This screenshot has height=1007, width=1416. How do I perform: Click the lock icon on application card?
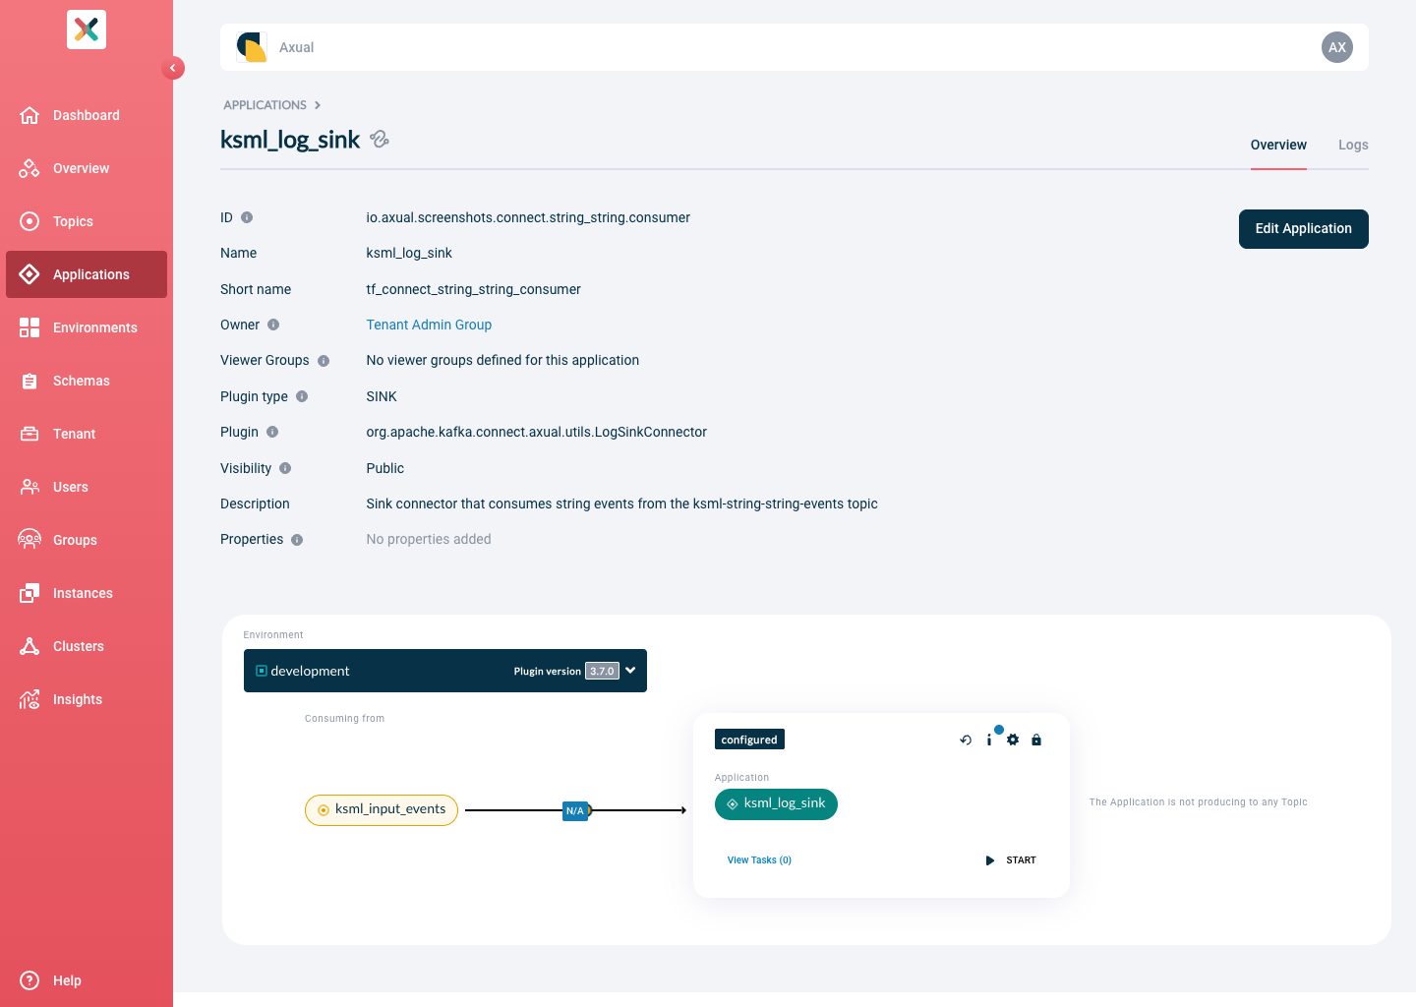[1036, 740]
